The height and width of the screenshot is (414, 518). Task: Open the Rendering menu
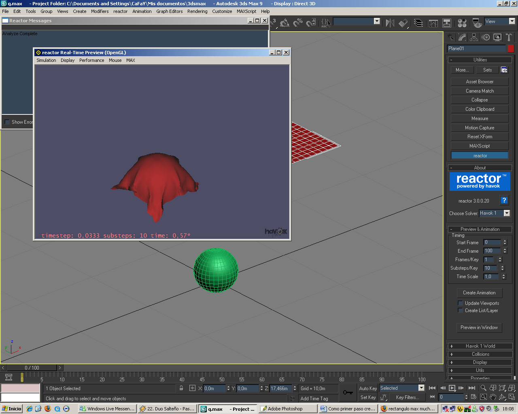click(x=197, y=11)
